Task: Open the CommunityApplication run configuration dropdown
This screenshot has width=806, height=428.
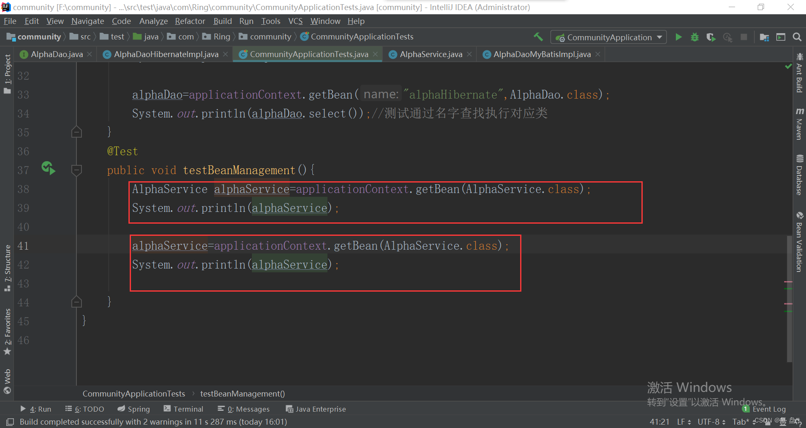Action: [x=608, y=37]
